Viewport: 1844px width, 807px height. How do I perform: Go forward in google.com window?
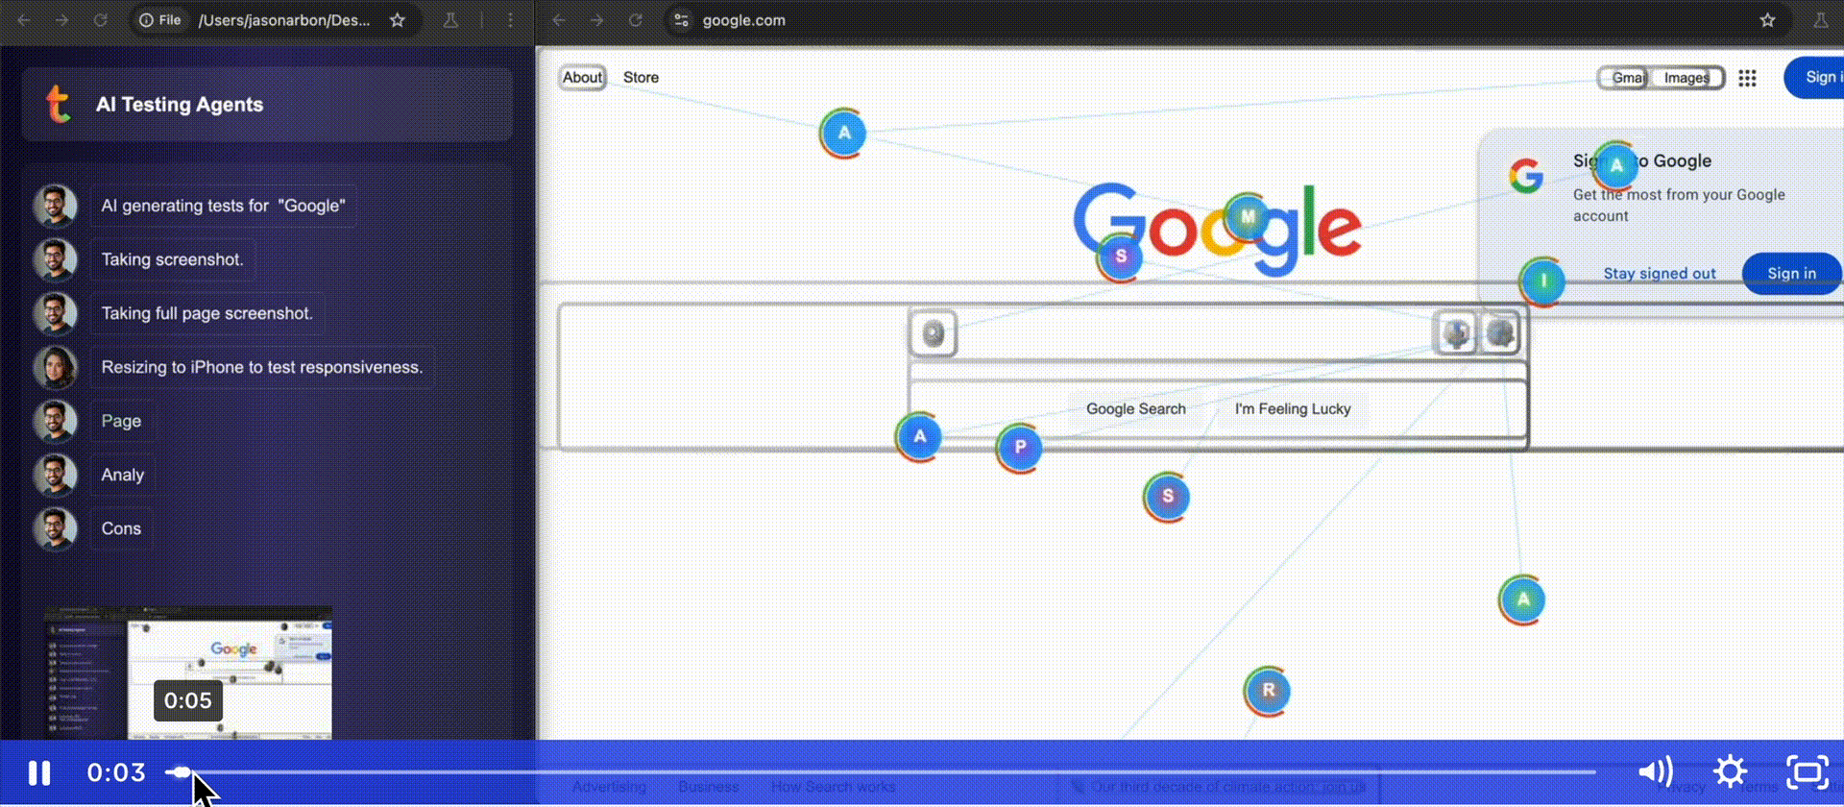click(x=596, y=20)
